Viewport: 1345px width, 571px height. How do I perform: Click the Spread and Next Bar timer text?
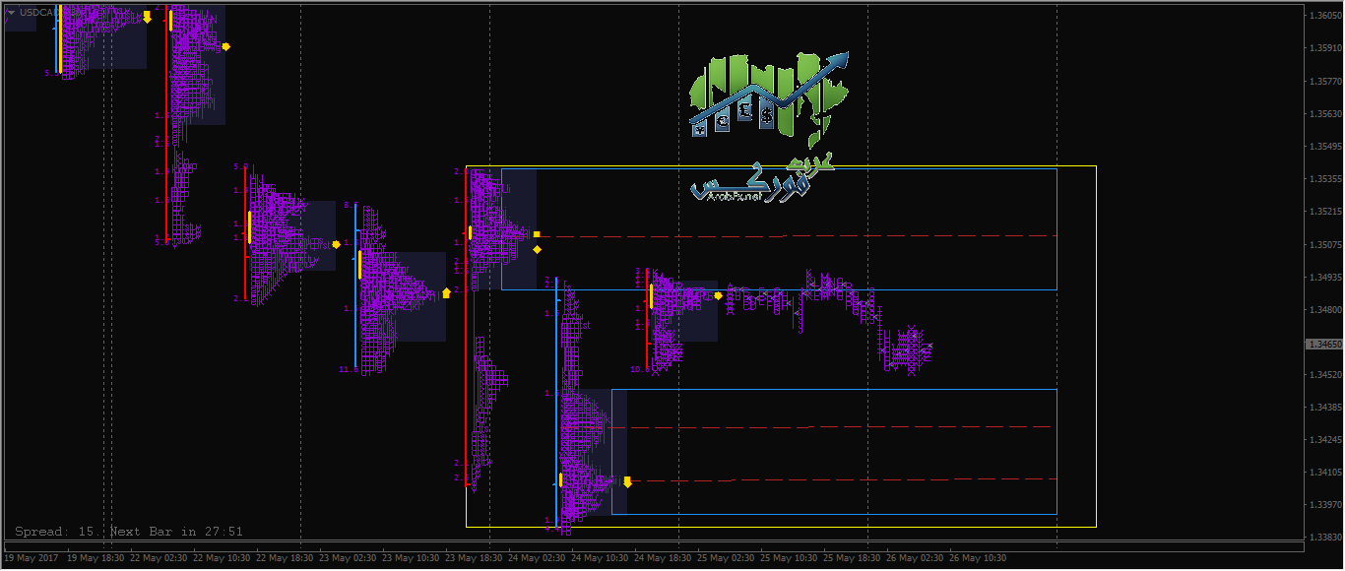pyautogui.click(x=129, y=532)
